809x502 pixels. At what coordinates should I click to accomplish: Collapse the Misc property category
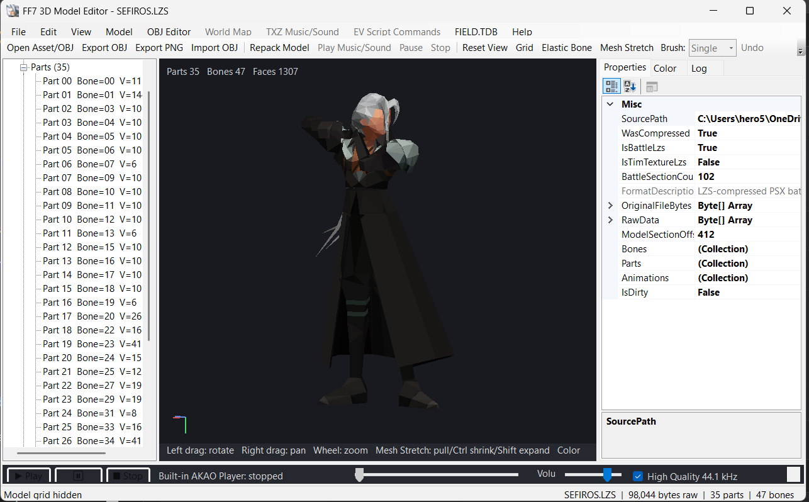[x=610, y=104]
